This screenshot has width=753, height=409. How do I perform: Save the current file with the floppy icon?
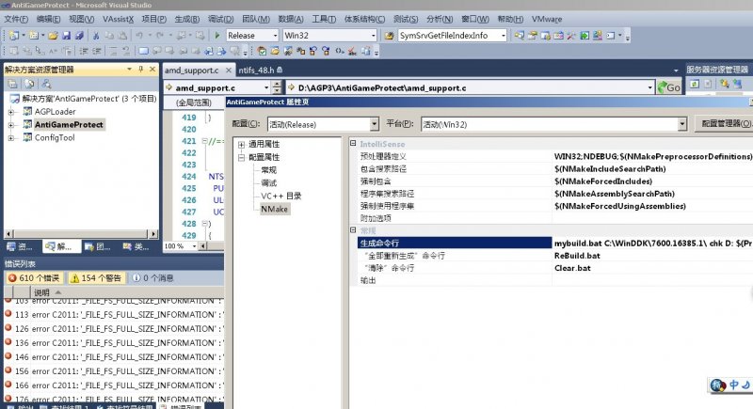pyautogui.click(x=66, y=36)
